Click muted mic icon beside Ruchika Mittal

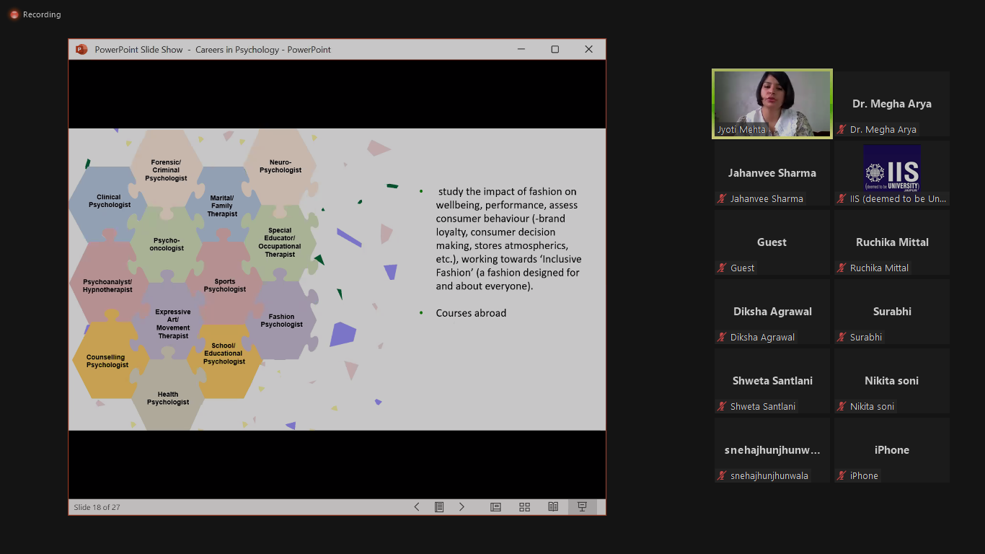point(842,268)
